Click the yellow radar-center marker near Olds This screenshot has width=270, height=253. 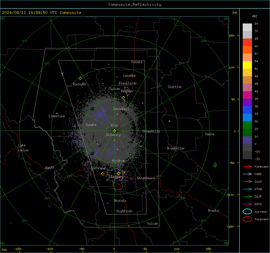[114, 131]
